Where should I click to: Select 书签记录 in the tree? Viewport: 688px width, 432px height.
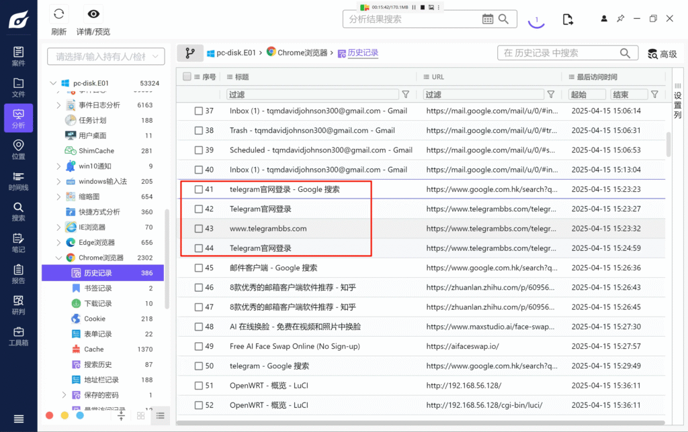tap(98, 288)
